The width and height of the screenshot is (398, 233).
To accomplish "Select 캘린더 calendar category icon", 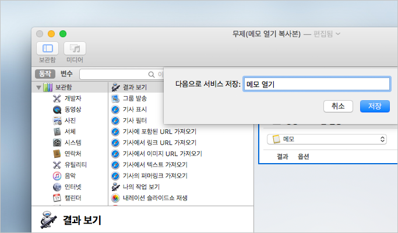I will pos(57,197).
